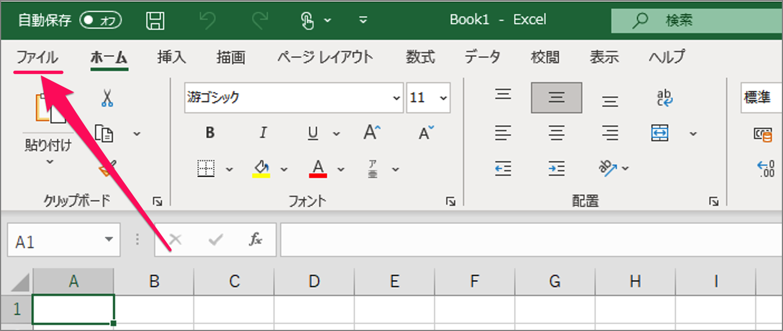This screenshot has height=331, width=783.
Task: Click the Wrap Text icon
Action: 665,98
